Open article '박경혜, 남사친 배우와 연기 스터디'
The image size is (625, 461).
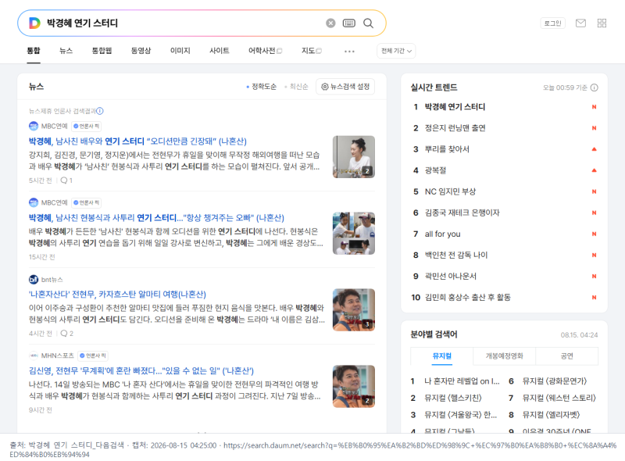(x=137, y=141)
